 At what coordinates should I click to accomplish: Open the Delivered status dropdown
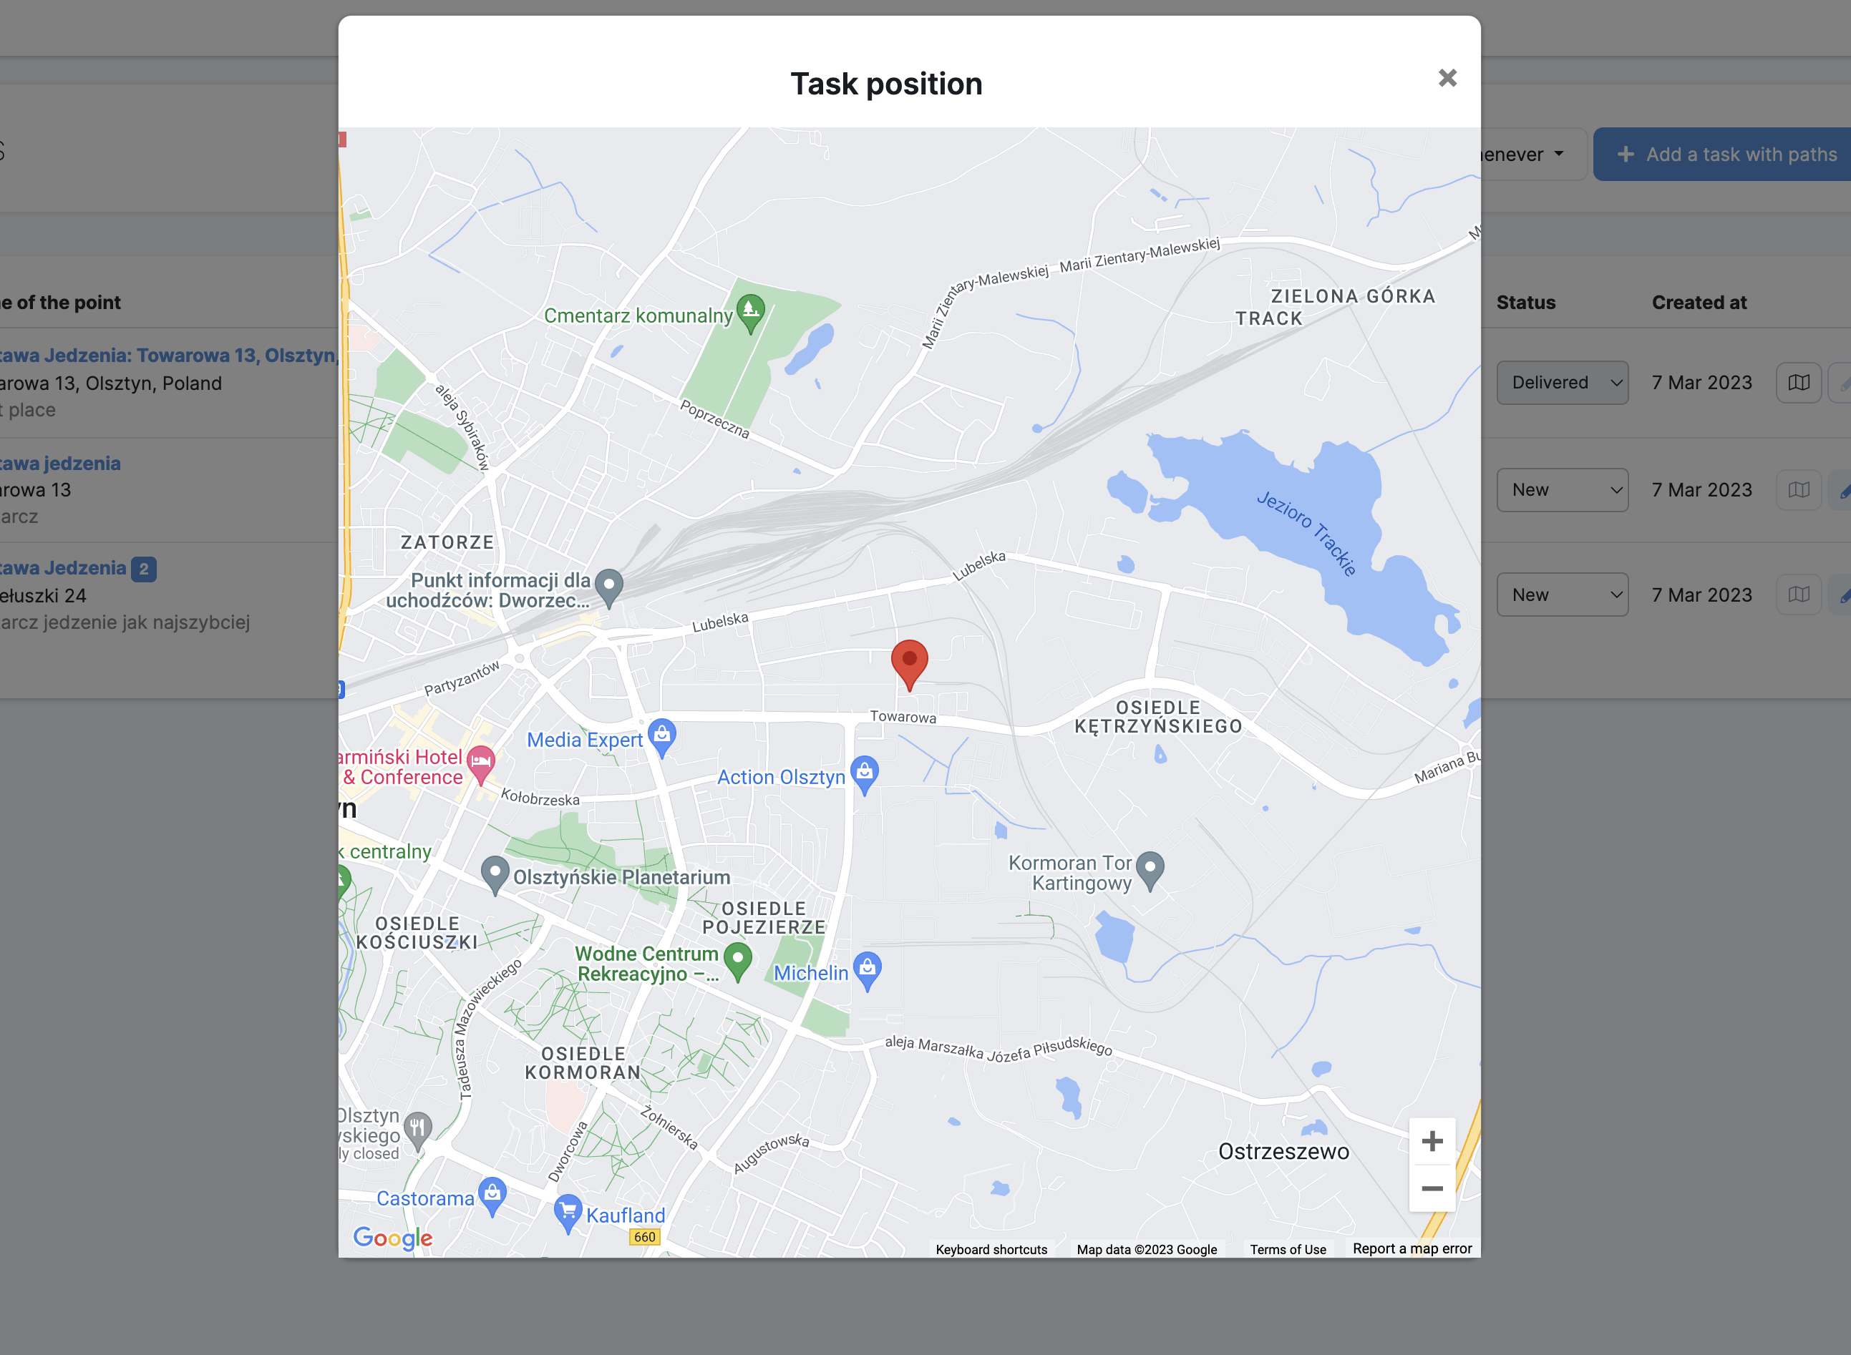[x=1563, y=383]
